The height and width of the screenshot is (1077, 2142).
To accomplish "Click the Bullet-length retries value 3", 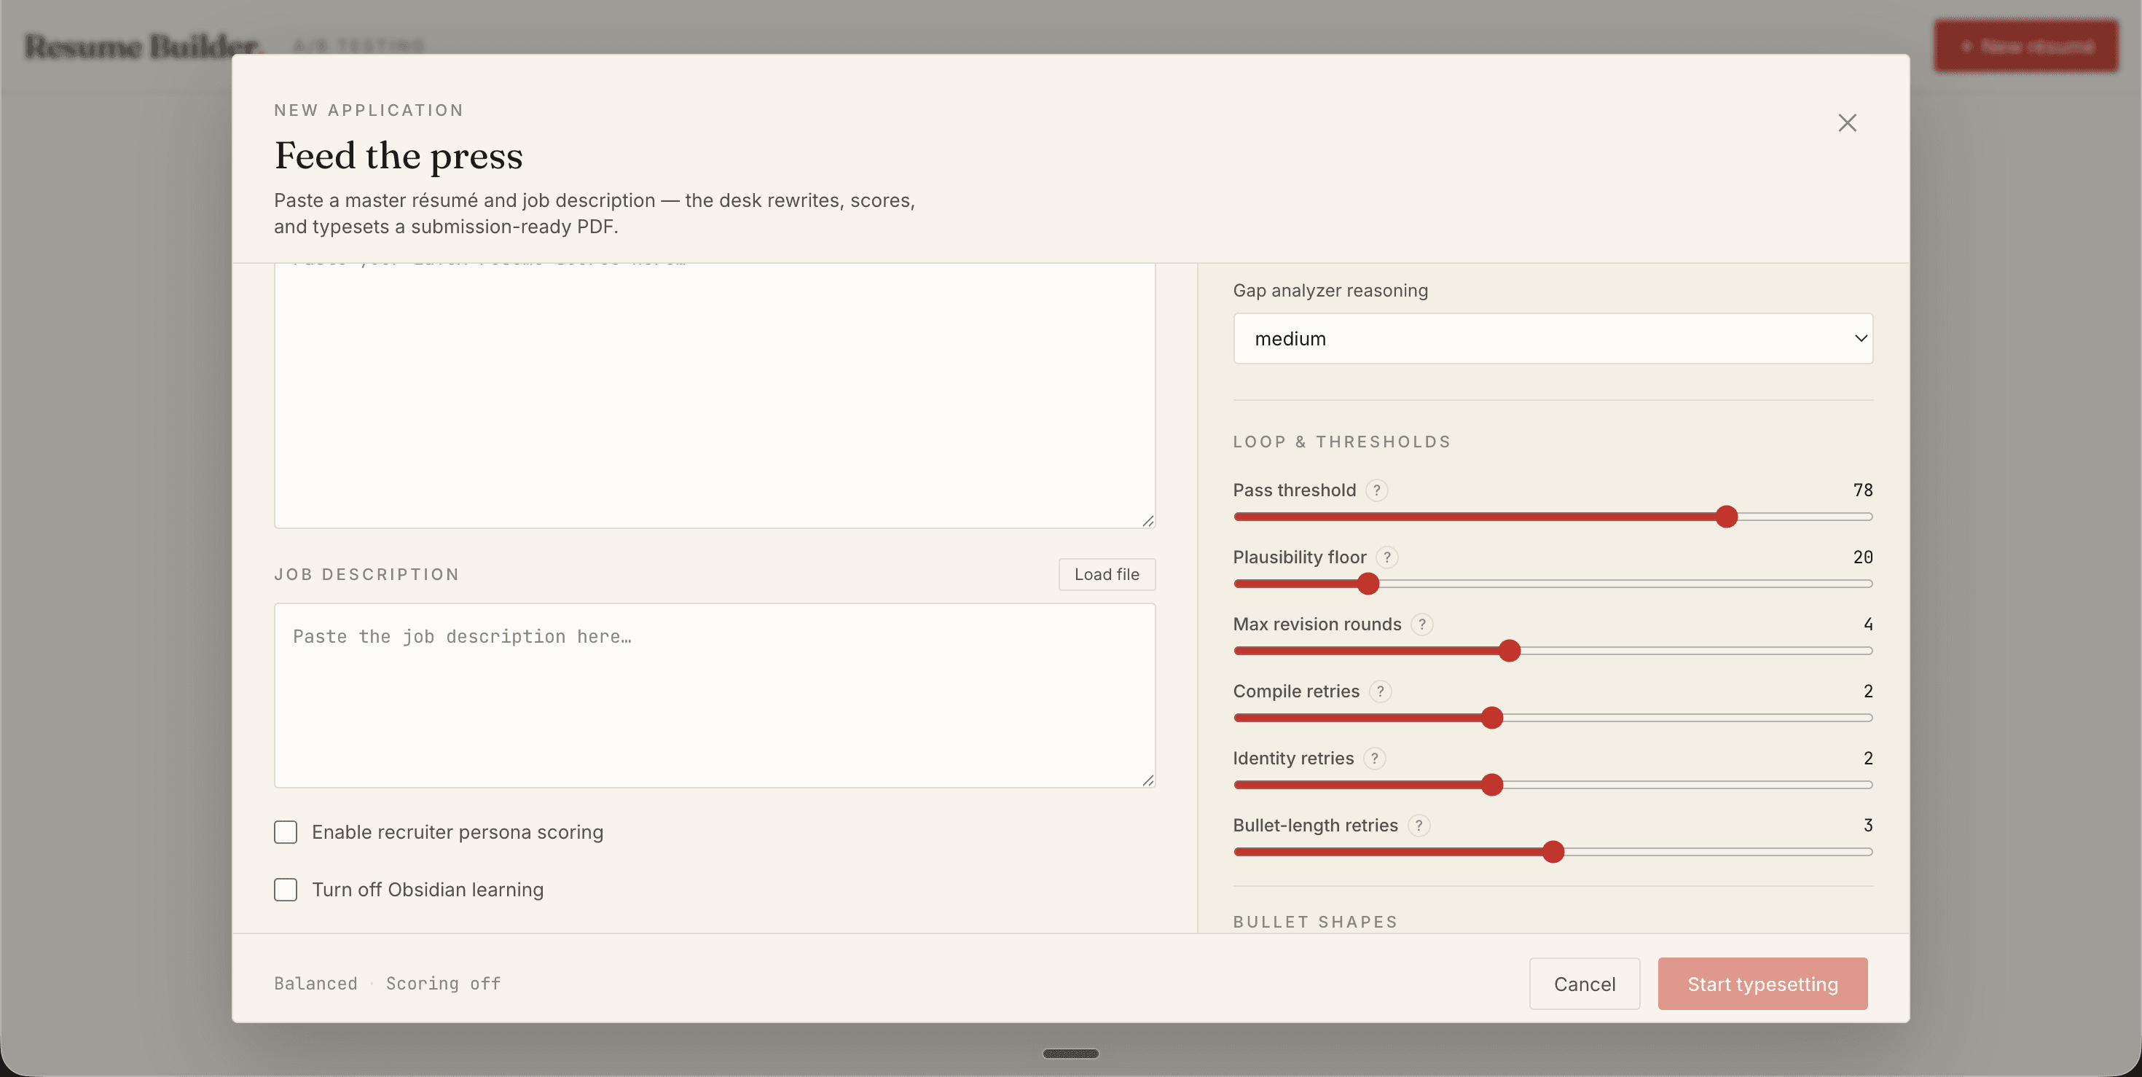I will [1867, 825].
